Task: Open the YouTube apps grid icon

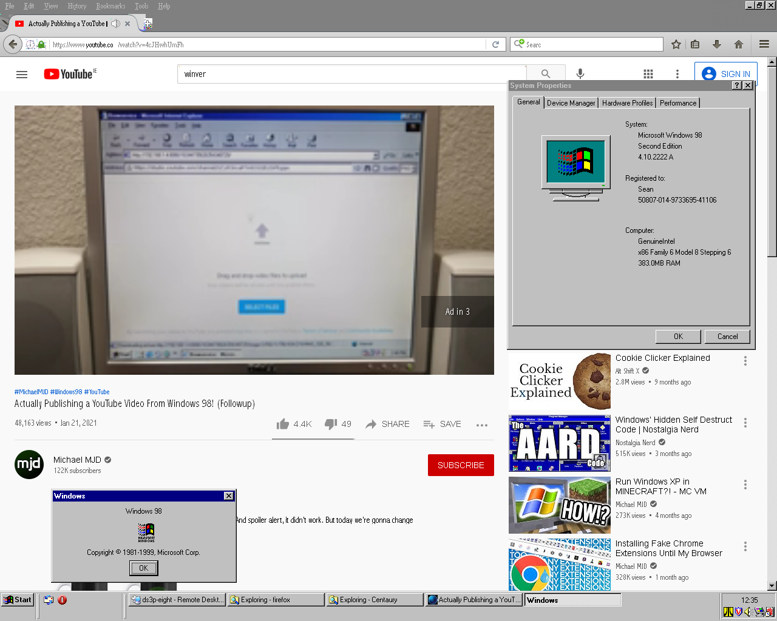Action: (648, 74)
